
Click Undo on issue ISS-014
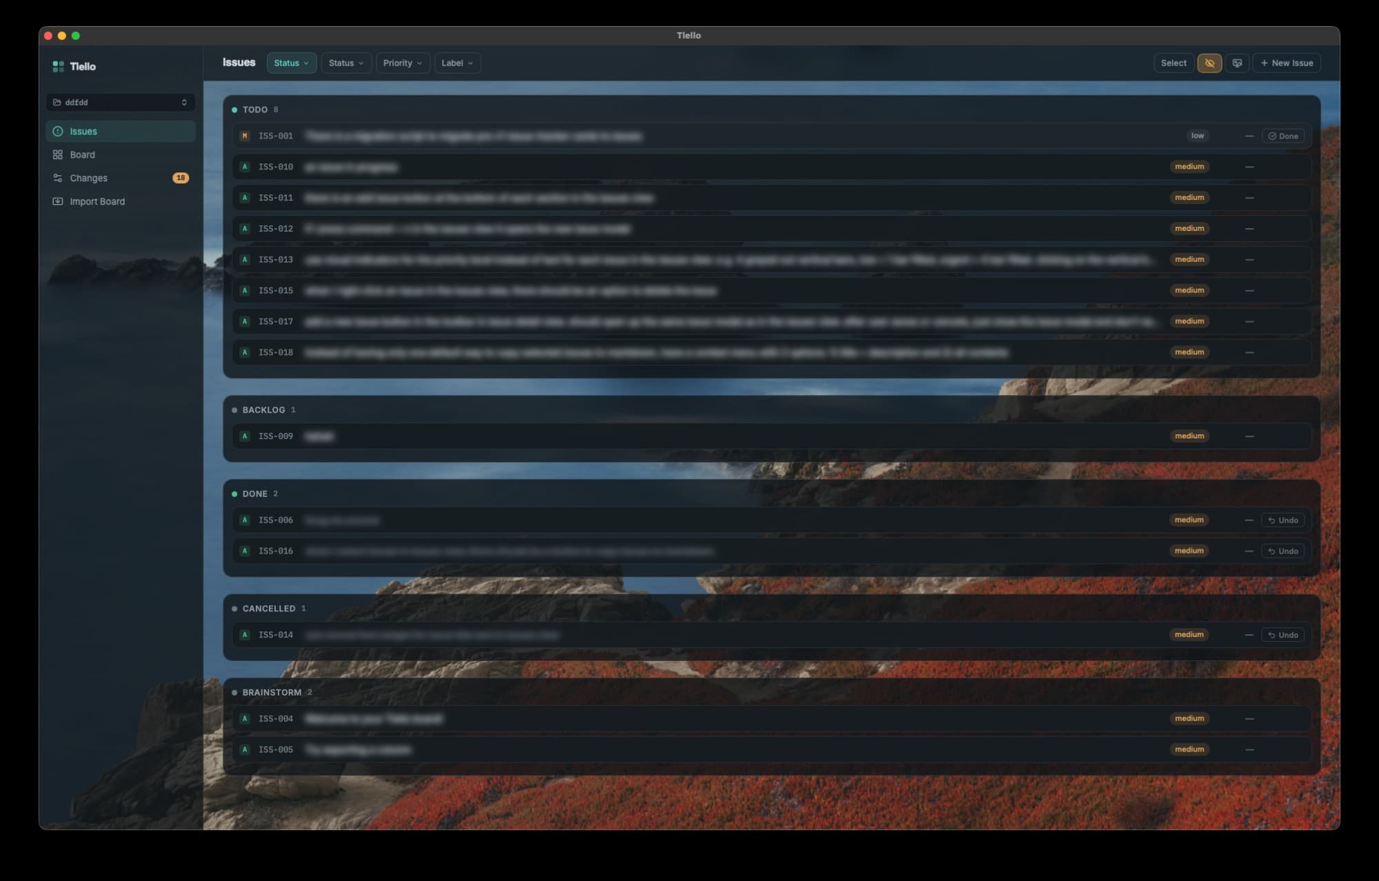tap(1282, 634)
